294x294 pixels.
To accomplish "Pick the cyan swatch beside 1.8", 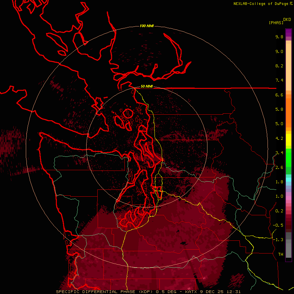I will [288, 179].
